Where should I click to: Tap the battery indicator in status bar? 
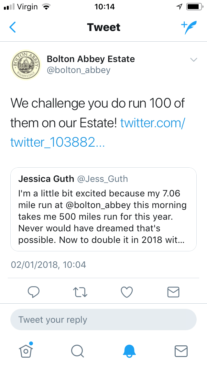point(194,7)
